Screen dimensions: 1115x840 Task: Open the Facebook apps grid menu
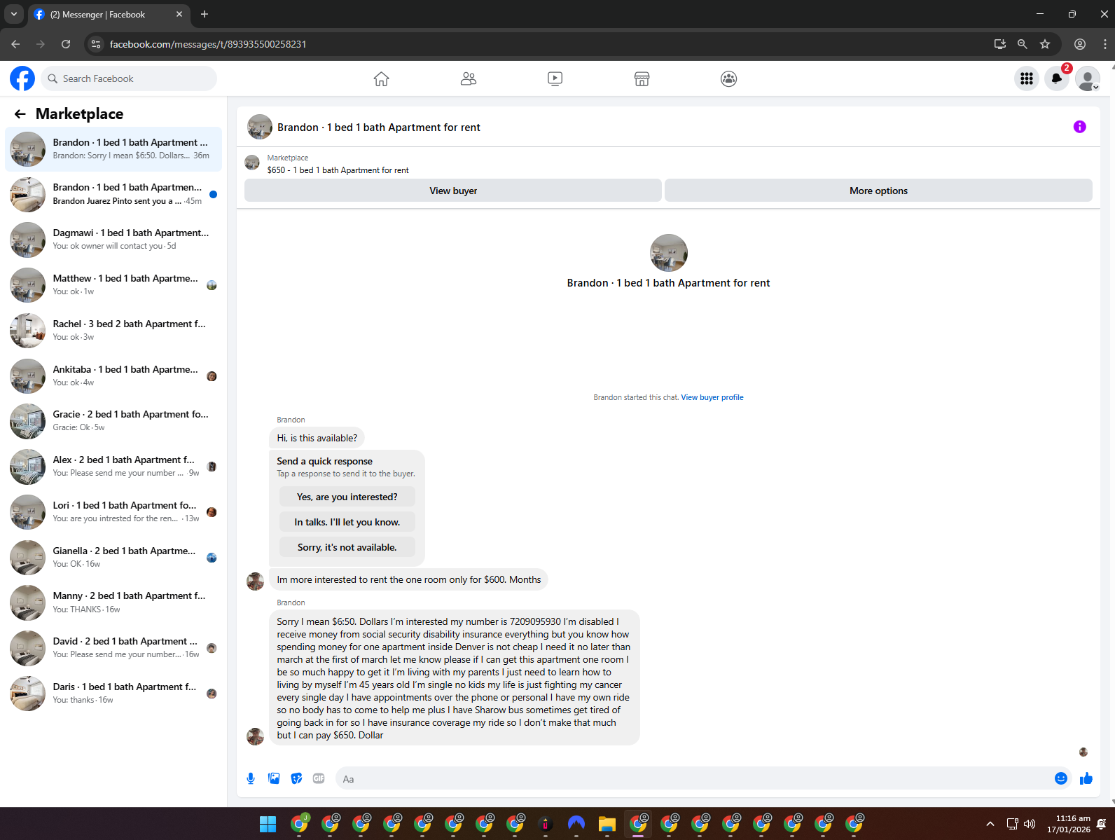[1027, 78]
